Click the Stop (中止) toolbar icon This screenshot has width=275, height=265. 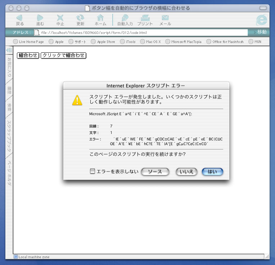(60, 20)
